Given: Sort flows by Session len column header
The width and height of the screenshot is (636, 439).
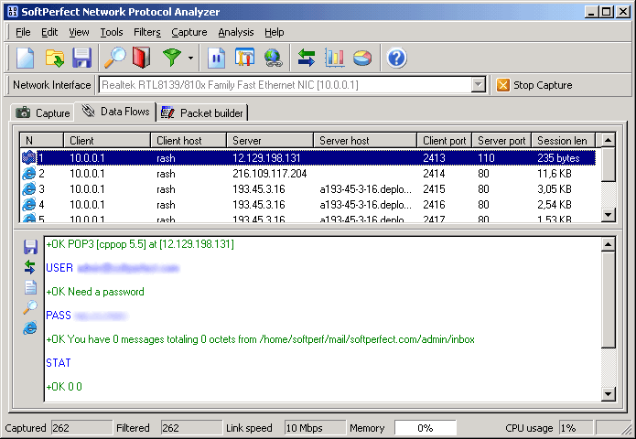Looking at the screenshot, I should 562,141.
